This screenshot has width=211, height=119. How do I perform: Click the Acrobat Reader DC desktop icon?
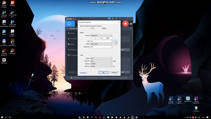[x=4, y=52]
